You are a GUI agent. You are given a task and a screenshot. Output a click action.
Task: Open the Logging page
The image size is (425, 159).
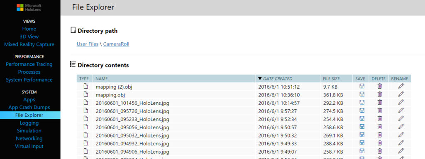[29, 123]
